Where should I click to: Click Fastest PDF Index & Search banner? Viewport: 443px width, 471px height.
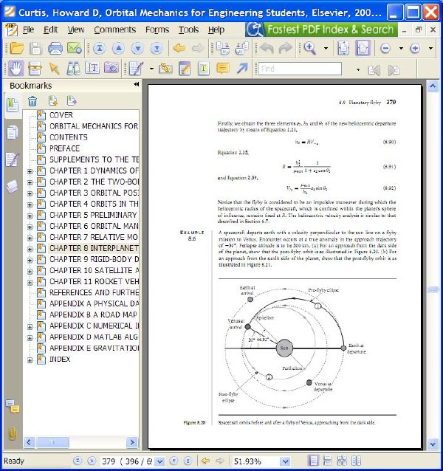[321, 30]
